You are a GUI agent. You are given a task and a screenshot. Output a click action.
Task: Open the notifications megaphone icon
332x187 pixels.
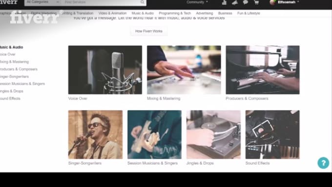pyautogui.click(x=235, y=2)
